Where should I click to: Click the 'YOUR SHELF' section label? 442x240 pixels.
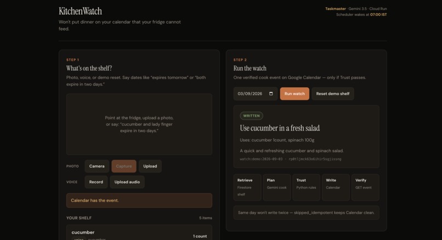(x=79, y=218)
